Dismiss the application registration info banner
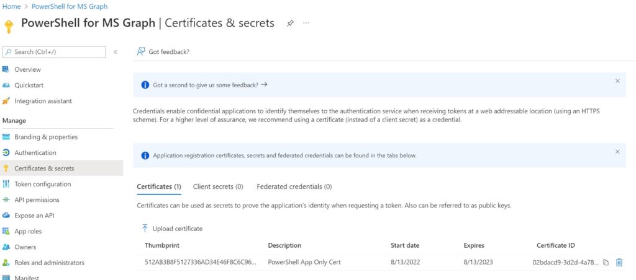Screen dimensions: 636x280 [617, 152]
